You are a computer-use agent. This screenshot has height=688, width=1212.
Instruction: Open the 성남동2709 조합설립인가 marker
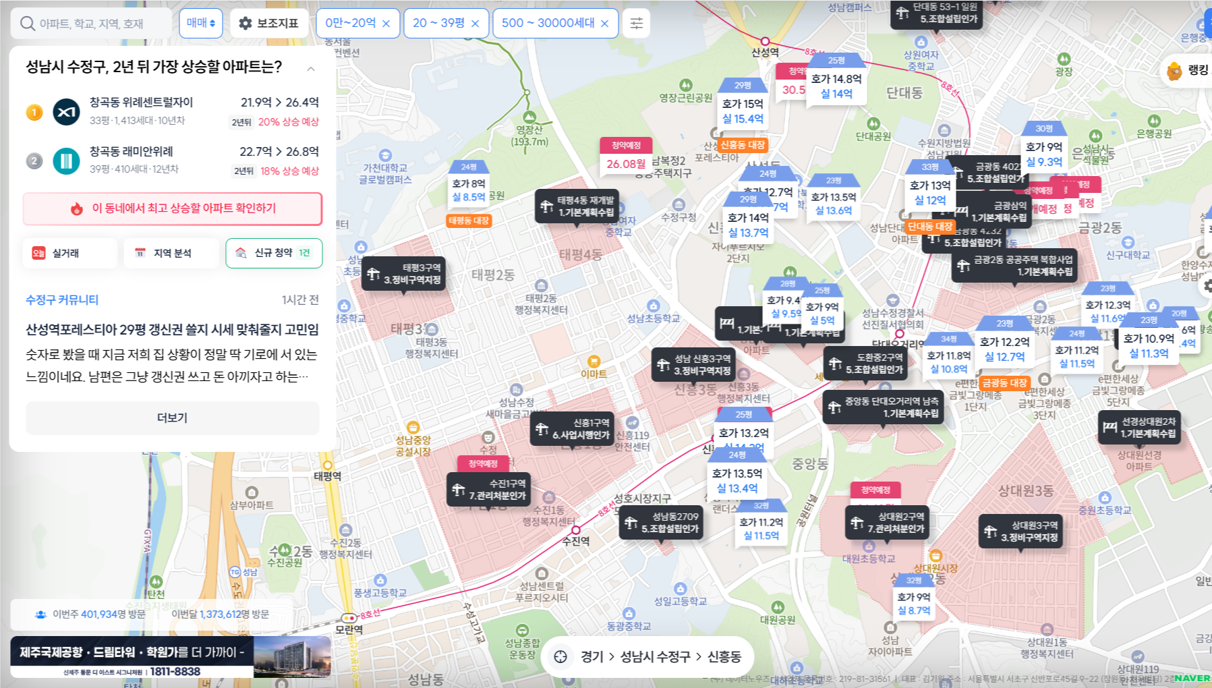pyautogui.click(x=661, y=523)
